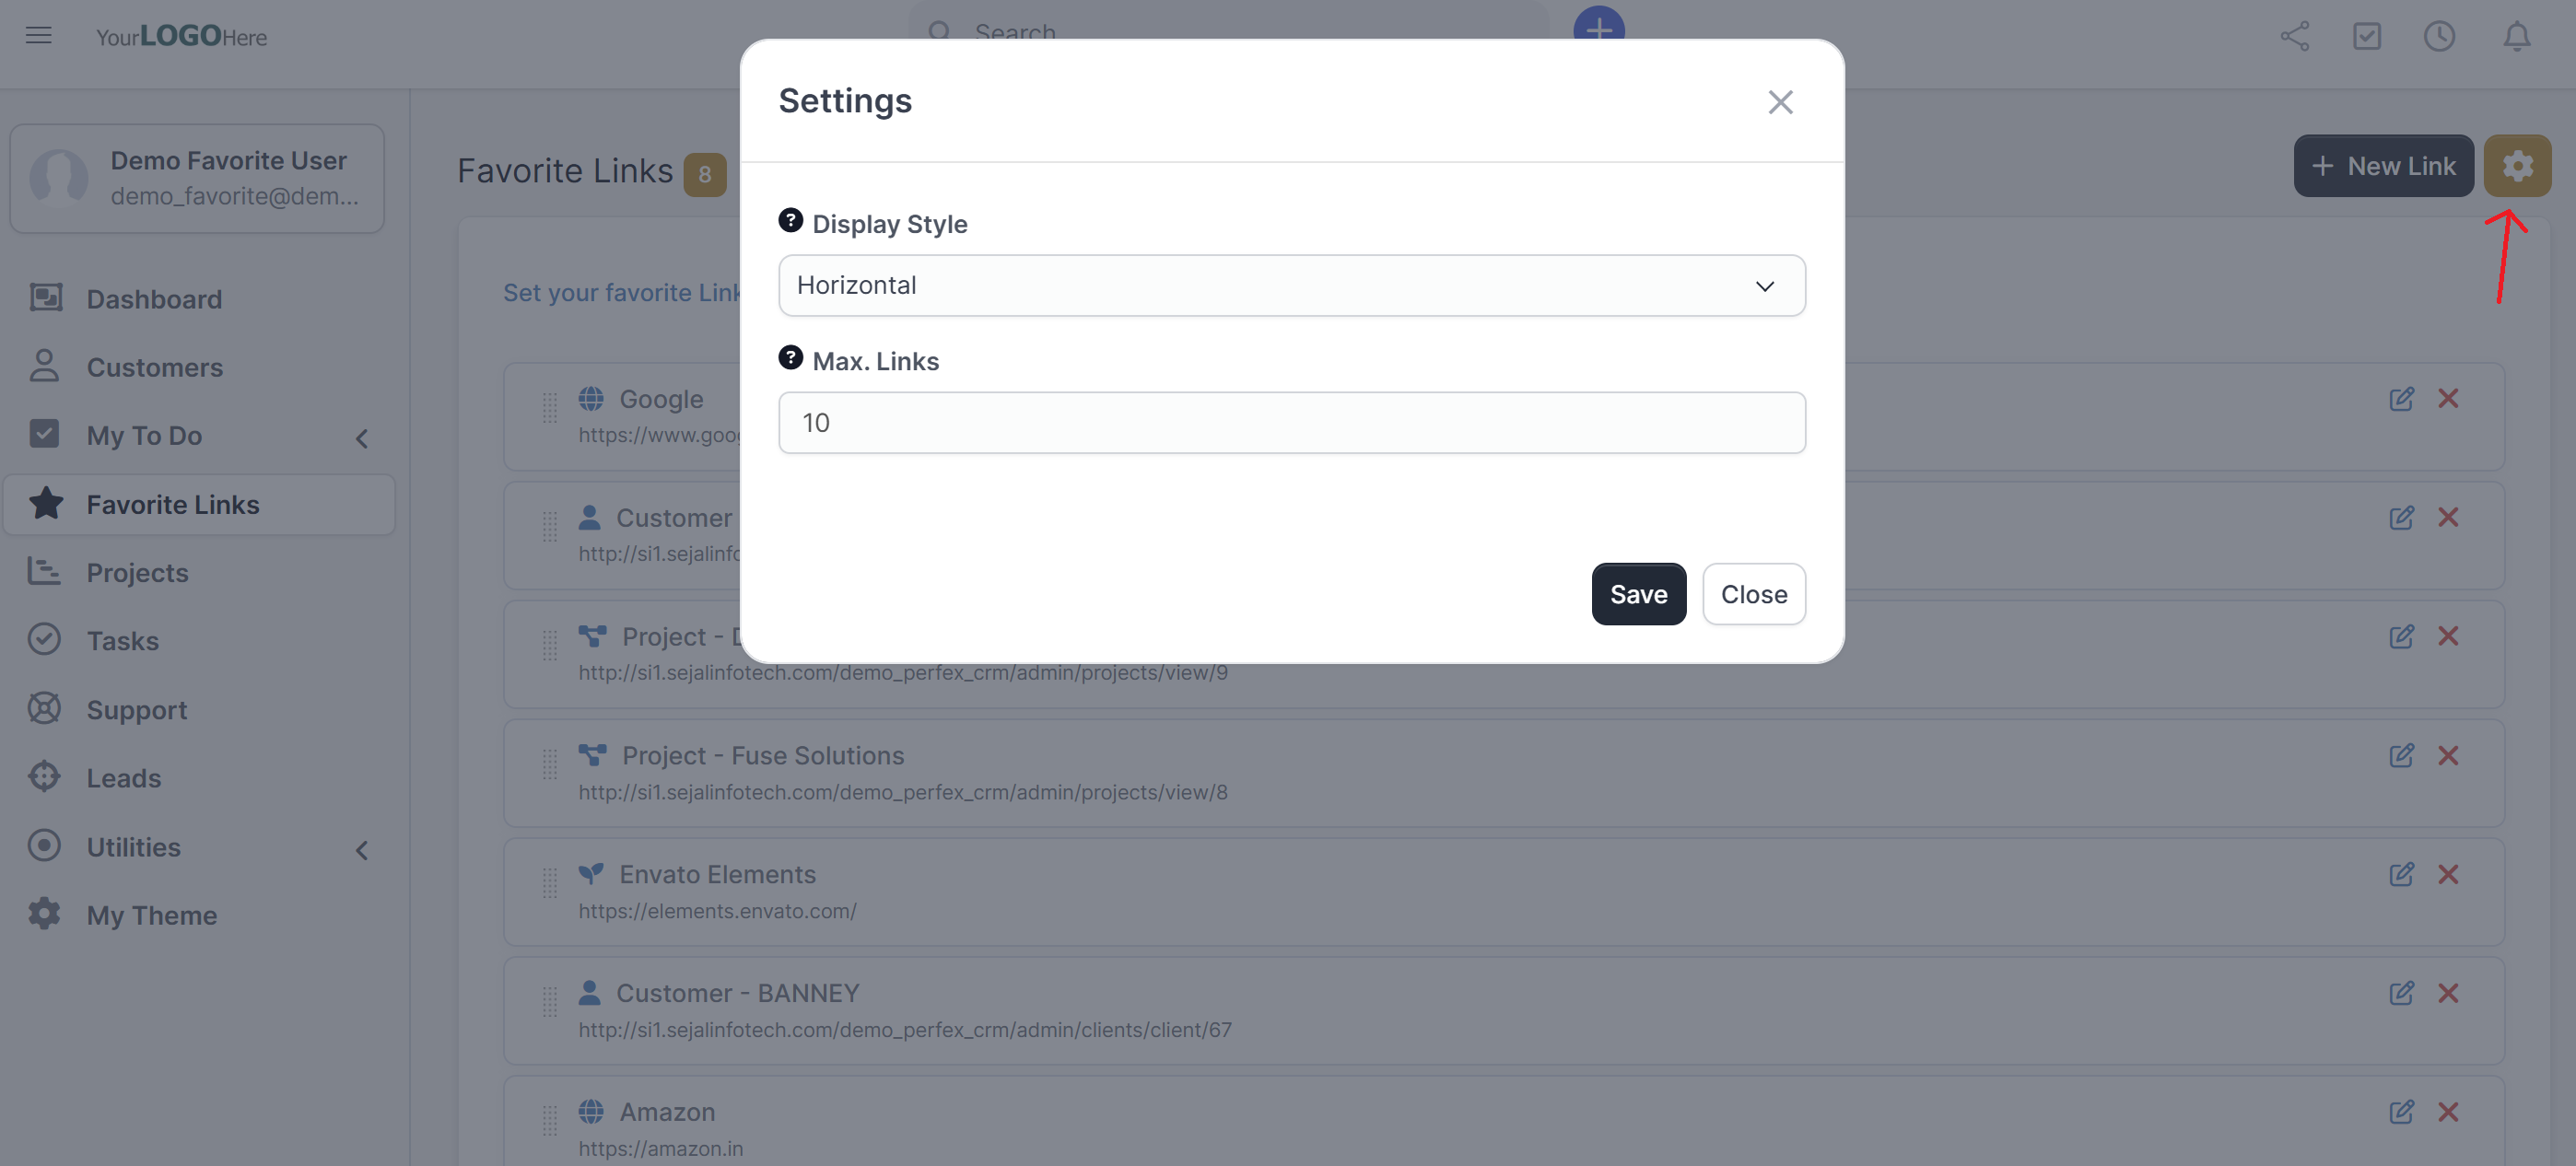Delete the Project - Fuse Solutions link

pyautogui.click(x=2447, y=755)
